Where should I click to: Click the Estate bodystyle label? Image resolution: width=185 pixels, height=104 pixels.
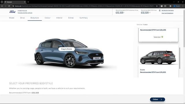[143, 70]
